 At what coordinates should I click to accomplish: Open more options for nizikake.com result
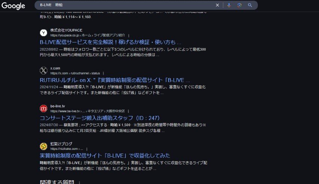(87, 149)
